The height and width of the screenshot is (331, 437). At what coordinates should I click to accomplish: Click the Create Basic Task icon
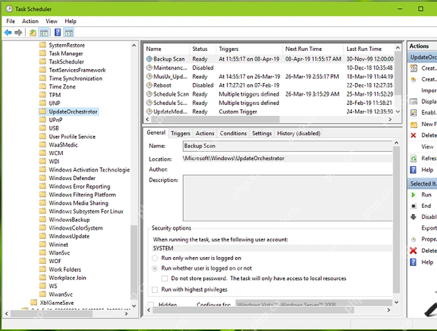tap(414, 68)
